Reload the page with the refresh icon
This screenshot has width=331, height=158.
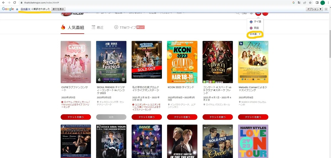(x=14, y=2)
